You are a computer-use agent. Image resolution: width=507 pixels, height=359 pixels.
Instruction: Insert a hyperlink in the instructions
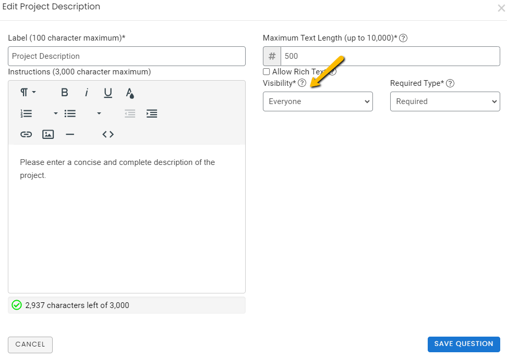coord(26,134)
